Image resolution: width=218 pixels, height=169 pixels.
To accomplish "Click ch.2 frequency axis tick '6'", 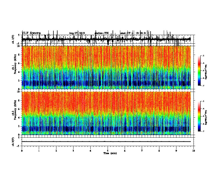I will pyautogui.click(x=19, y=109).
